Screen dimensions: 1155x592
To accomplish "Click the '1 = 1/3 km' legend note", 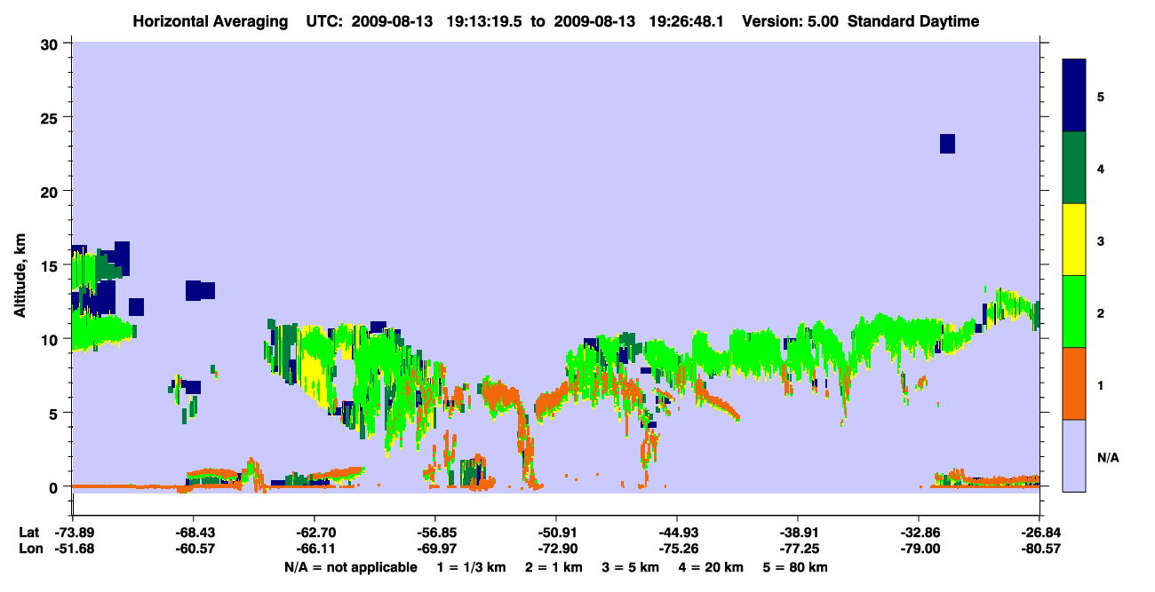I will pyautogui.click(x=469, y=567).
